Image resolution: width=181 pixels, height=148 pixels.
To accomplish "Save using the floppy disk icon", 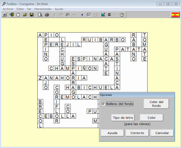I will (31, 15).
